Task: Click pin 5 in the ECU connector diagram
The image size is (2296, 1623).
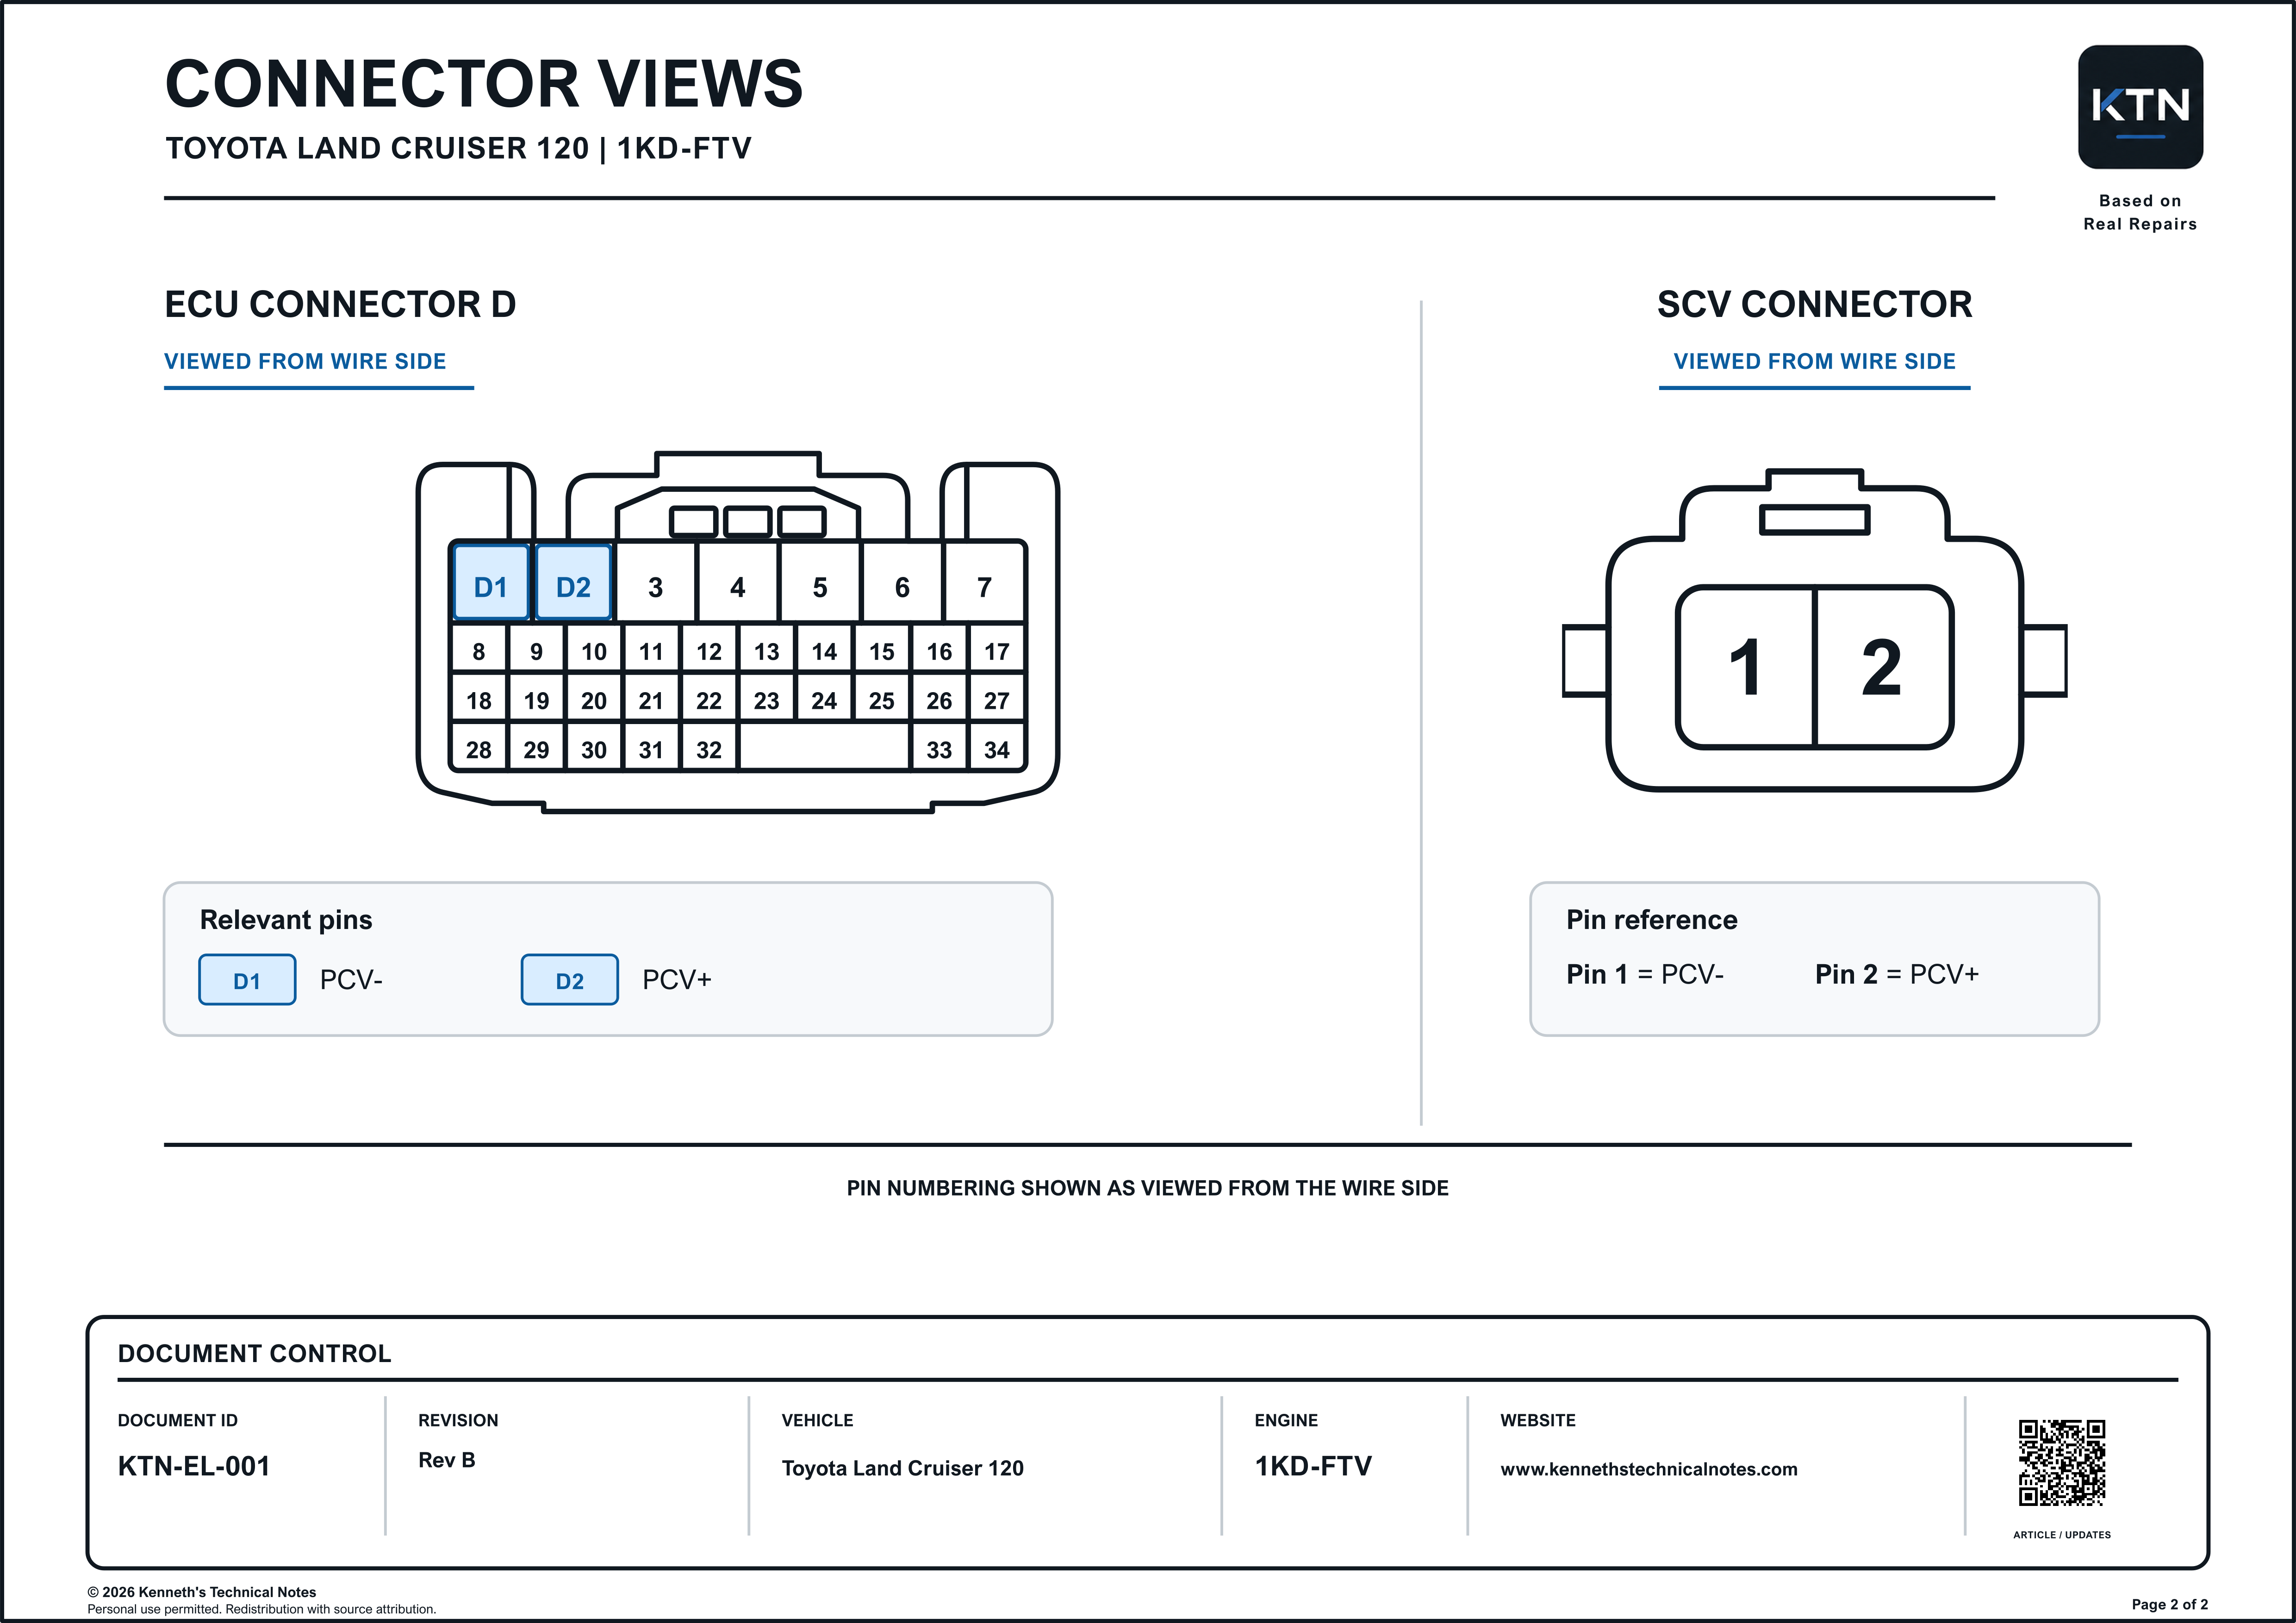Action: (x=820, y=582)
